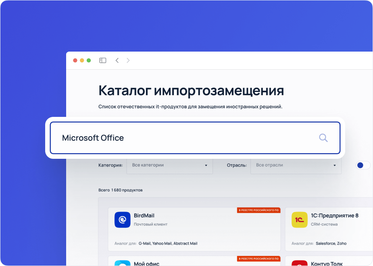
Task: Click the G-Mail, Yahoo Mail, Abstract Mail text
Action: point(168,243)
